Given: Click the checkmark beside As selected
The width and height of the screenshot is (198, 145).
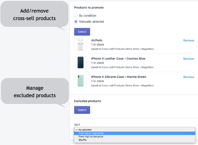Looking at the screenshot, I should click(76, 130).
